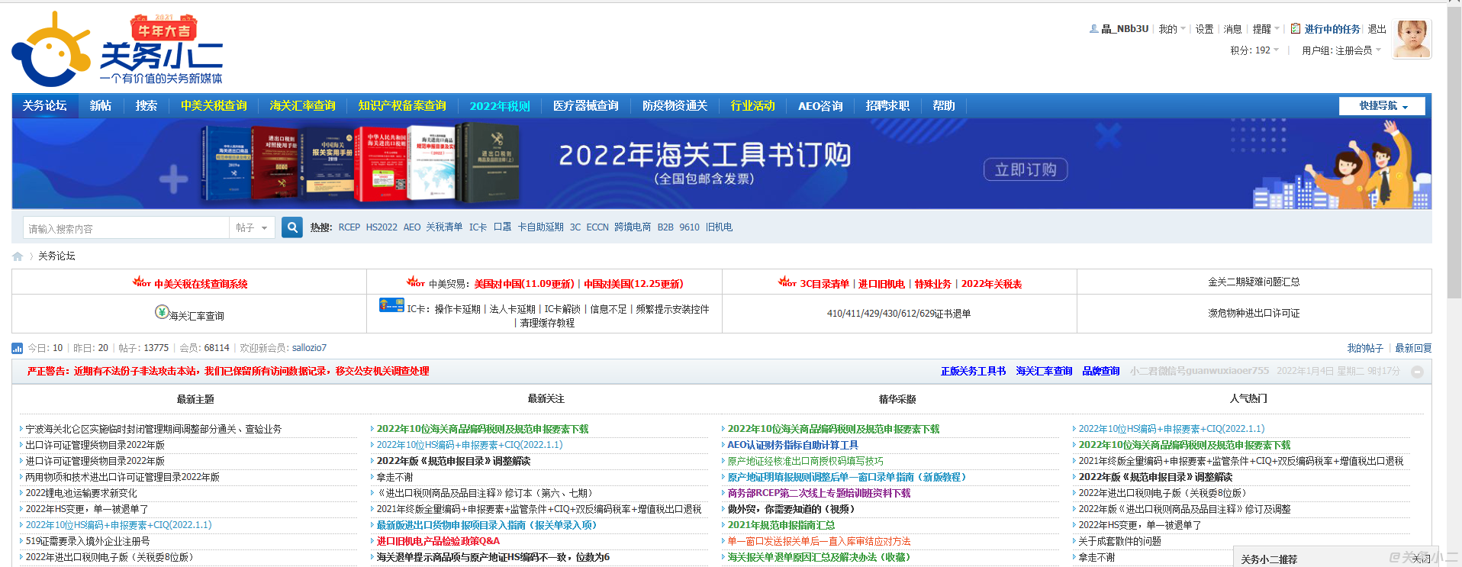Viewport: 1462px width, 567px height.
Task: Open post 原产地证经核准出口商授权码填写技巧
Action: click(x=805, y=461)
